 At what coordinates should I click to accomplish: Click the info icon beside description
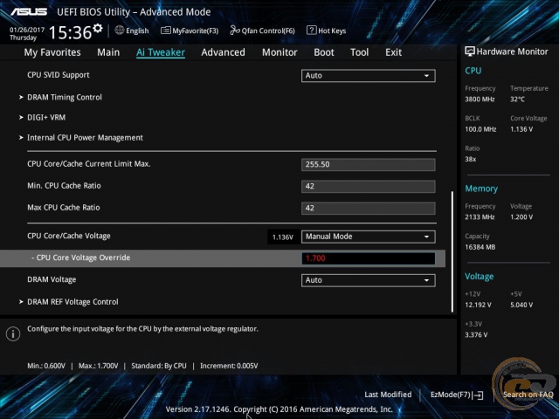click(13, 333)
